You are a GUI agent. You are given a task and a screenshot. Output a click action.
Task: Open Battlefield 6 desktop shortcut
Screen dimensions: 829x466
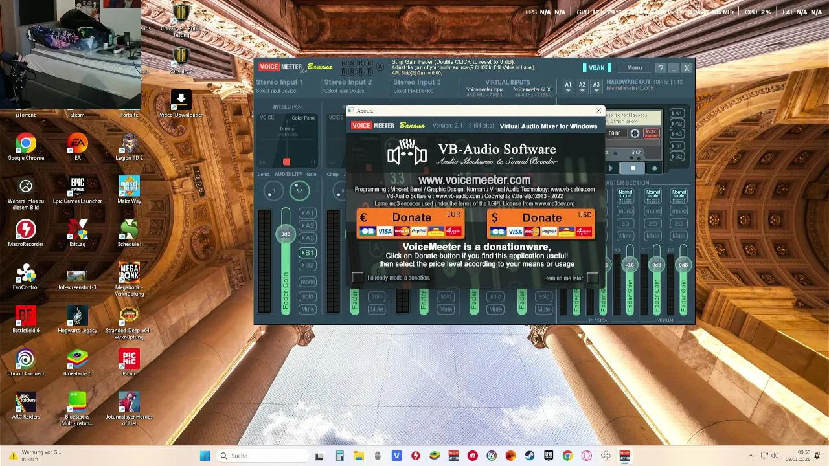tap(26, 320)
